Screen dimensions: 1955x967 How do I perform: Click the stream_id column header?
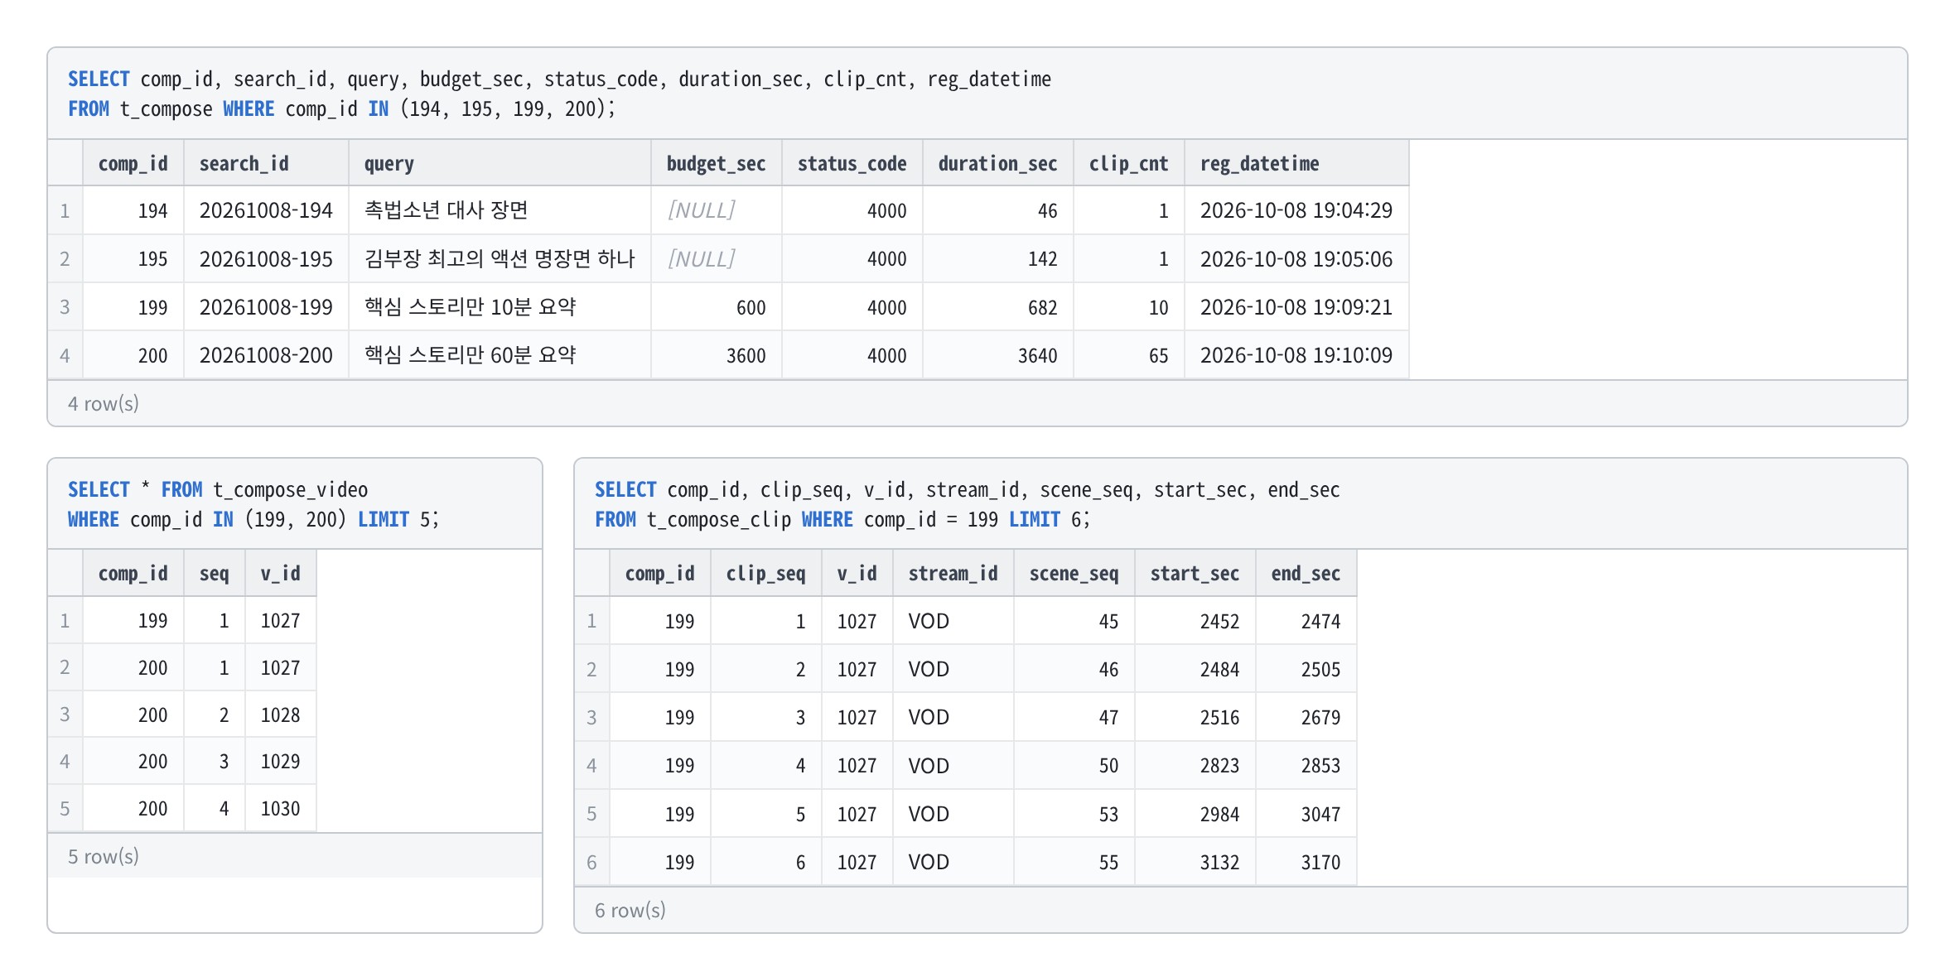coord(953,573)
